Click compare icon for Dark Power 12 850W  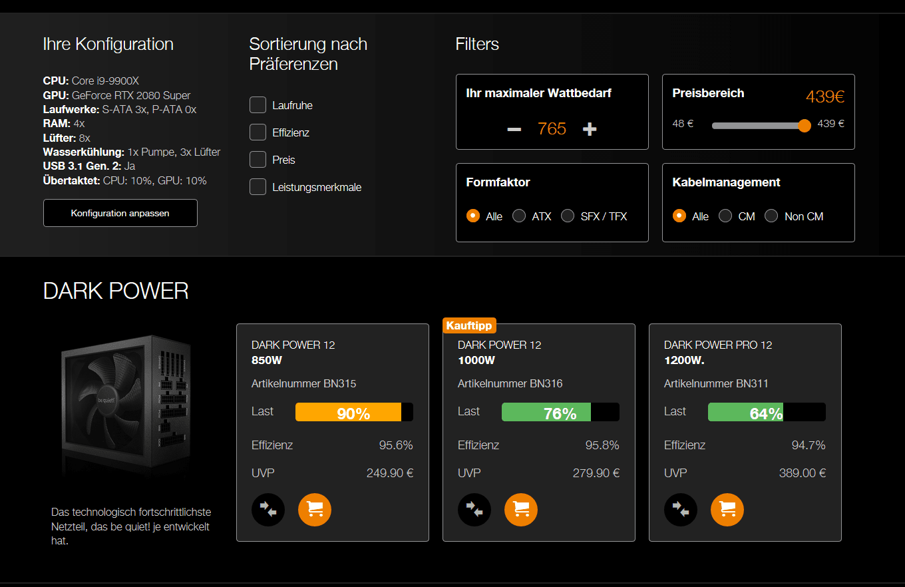coord(268,510)
